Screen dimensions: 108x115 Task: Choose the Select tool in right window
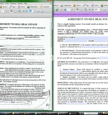(x=77, y=10)
